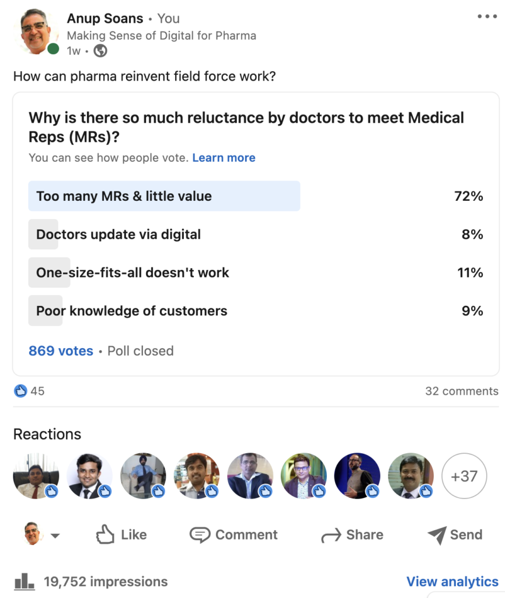Select 'Too many MRs & little value' option
The width and height of the screenshot is (505, 598).
pos(164,196)
